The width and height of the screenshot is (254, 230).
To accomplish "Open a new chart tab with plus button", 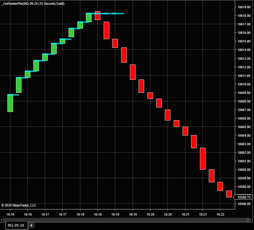I will pyautogui.click(x=31, y=225).
